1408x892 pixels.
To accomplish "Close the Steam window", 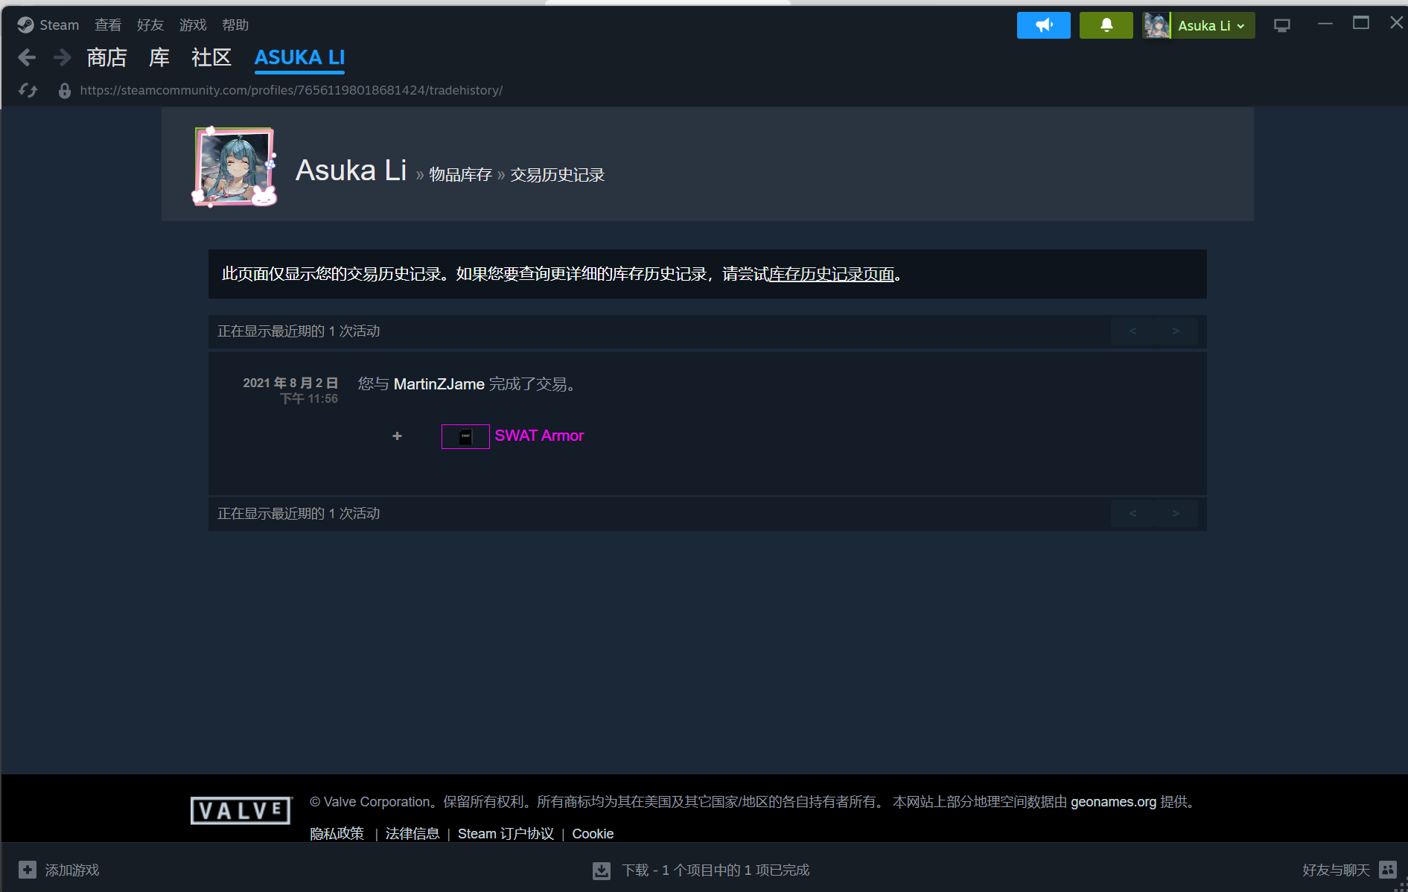I will click(x=1397, y=24).
